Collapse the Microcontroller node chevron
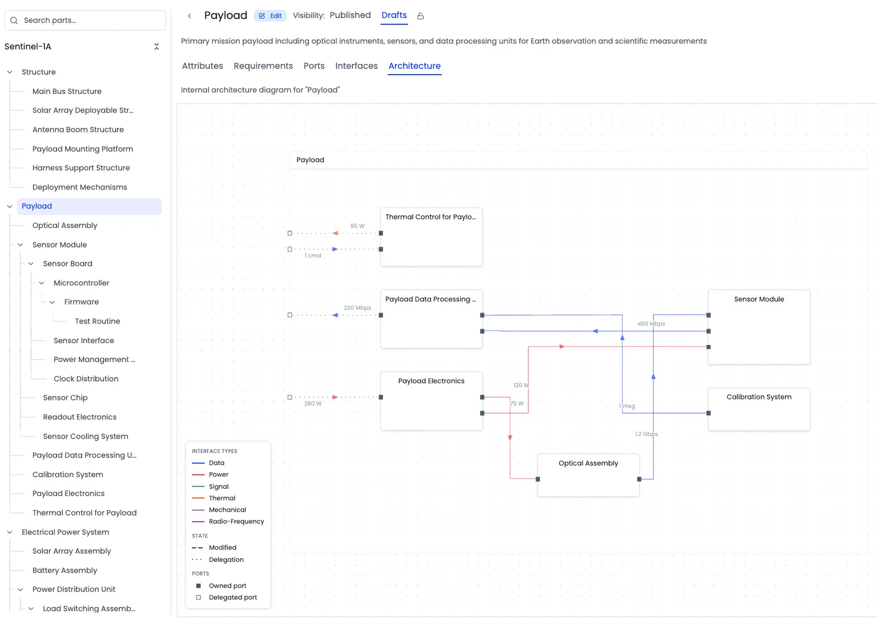Viewport: 878px width, 620px height. 42,283
